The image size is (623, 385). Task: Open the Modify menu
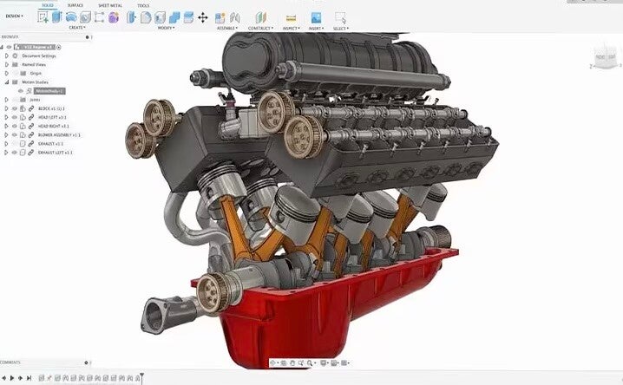tap(166, 28)
